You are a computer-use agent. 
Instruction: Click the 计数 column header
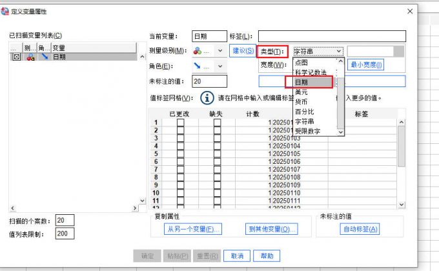(253, 114)
